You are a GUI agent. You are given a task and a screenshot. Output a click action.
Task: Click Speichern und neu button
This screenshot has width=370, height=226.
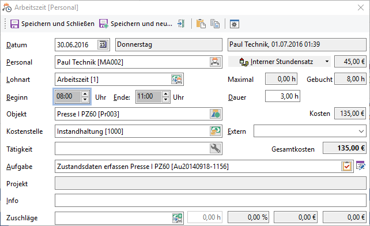pos(135,24)
